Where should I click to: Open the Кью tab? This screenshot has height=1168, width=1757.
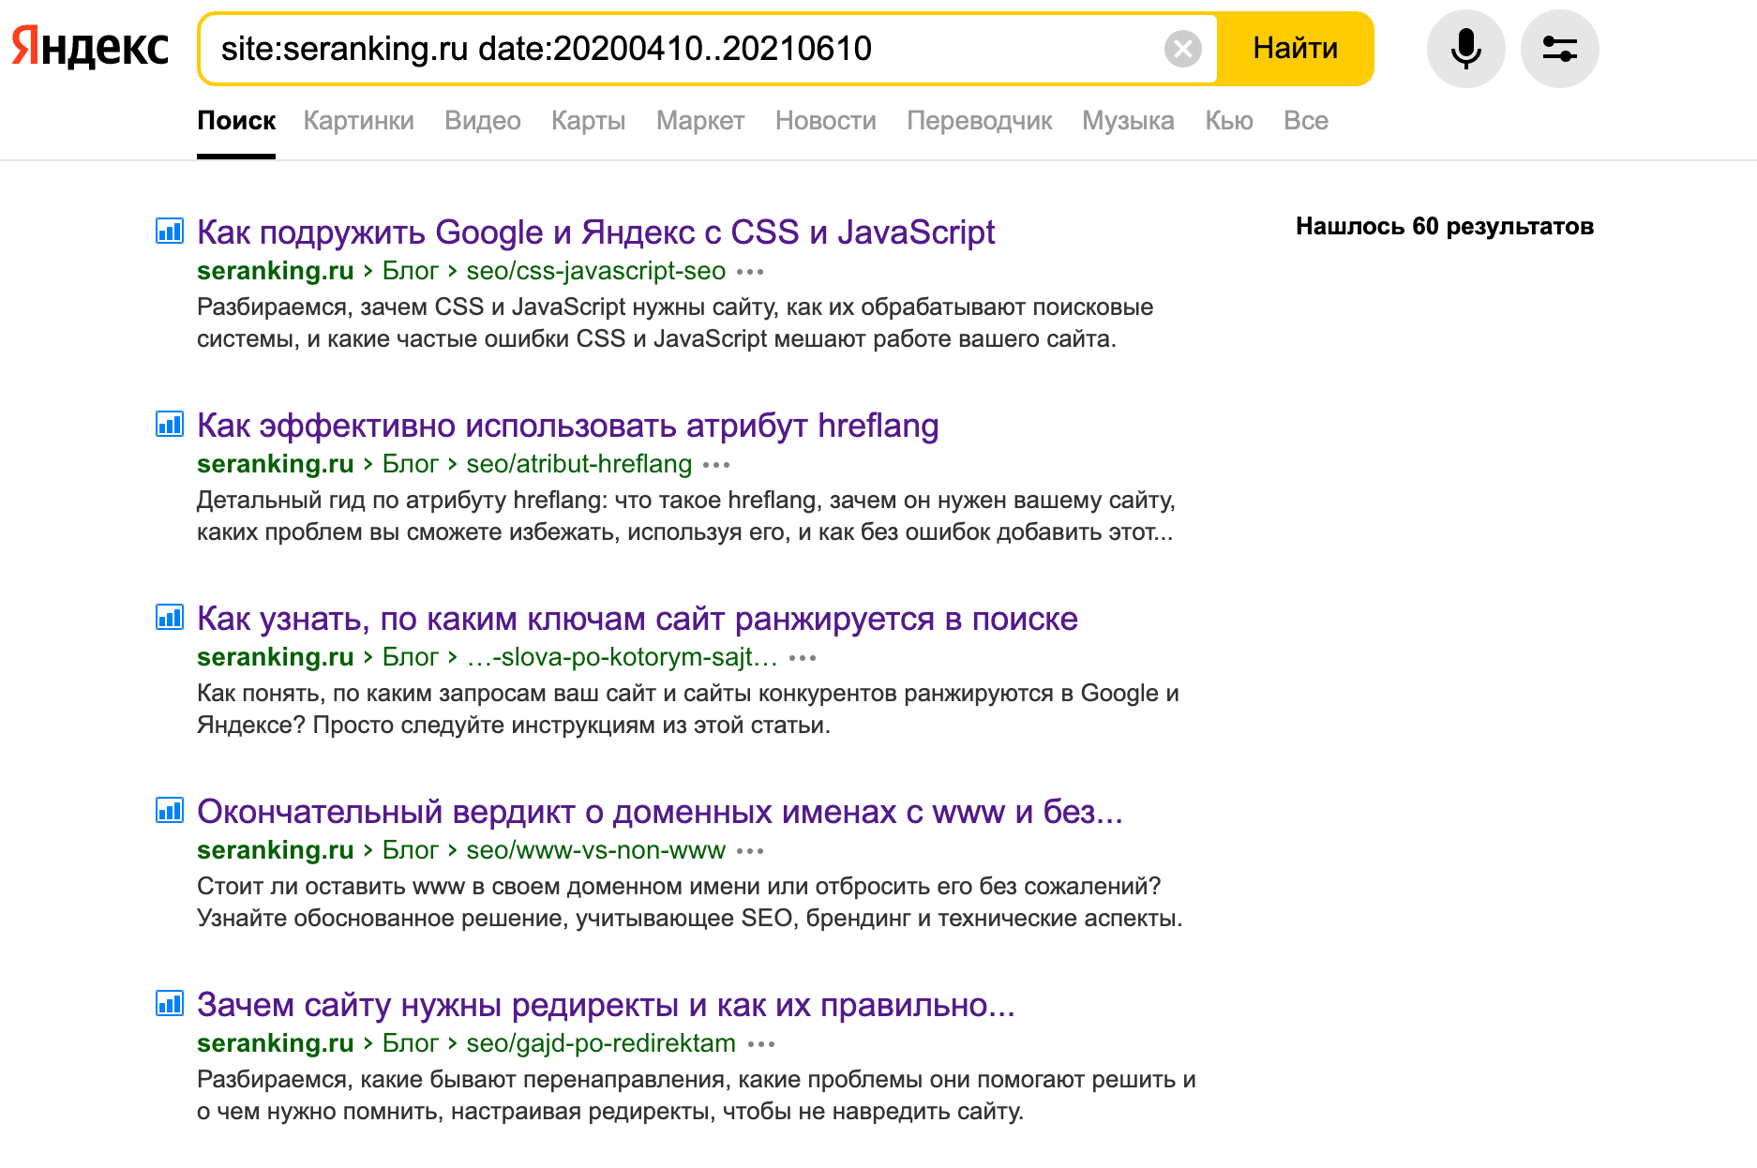tap(1229, 121)
